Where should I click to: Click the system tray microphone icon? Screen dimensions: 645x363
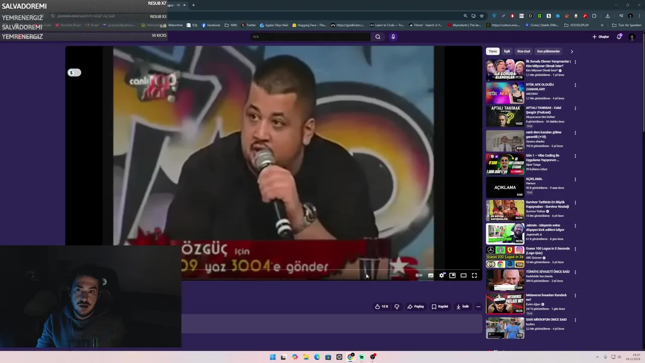click(605, 357)
